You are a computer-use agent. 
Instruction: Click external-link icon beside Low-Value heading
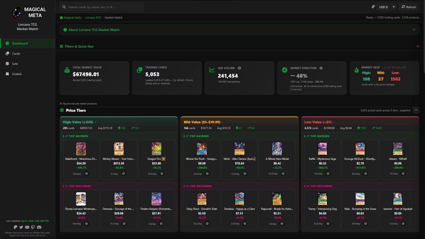333,123
